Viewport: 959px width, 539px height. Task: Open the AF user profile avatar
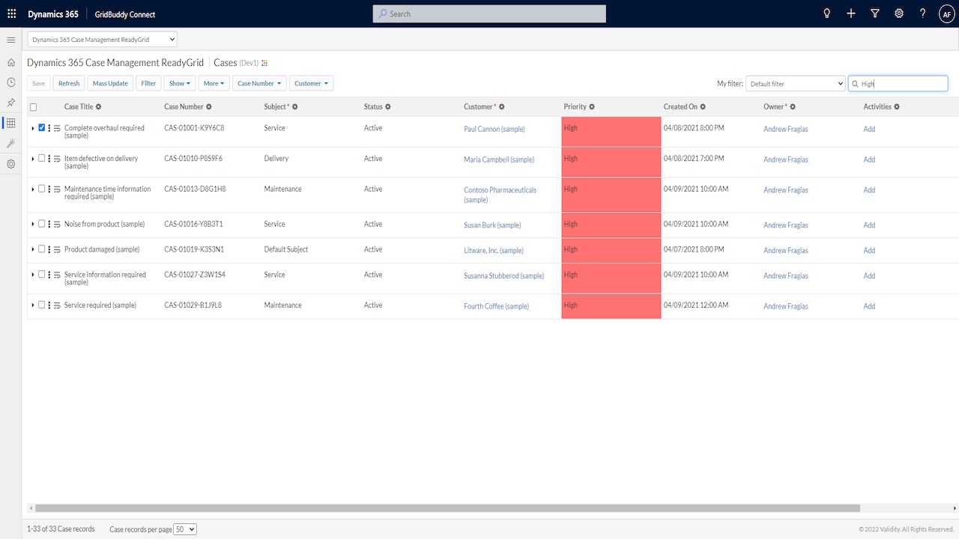pyautogui.click(x=946, y=13)
